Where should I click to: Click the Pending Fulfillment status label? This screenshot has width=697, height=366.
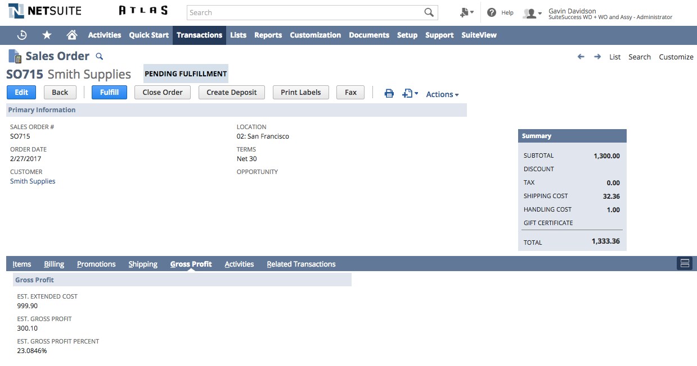[x=186, y=74]
